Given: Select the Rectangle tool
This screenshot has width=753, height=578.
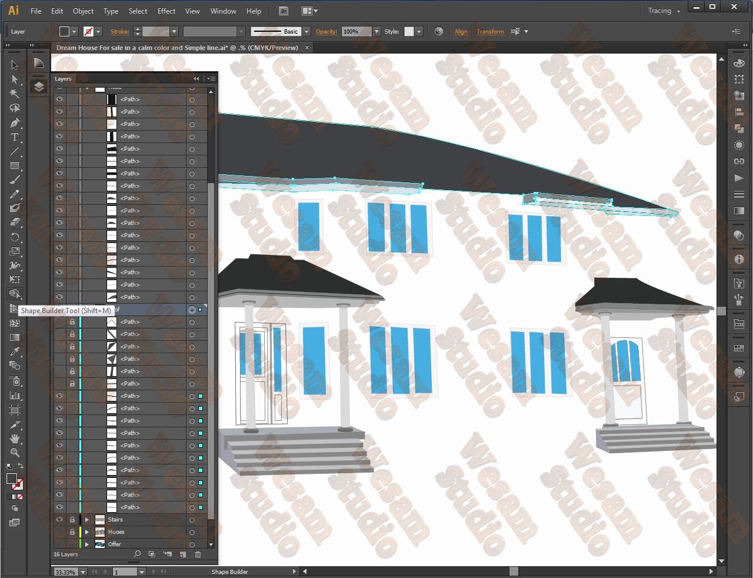Looking at the screenshot, I should pyautogui.click(x=15, y=166).
